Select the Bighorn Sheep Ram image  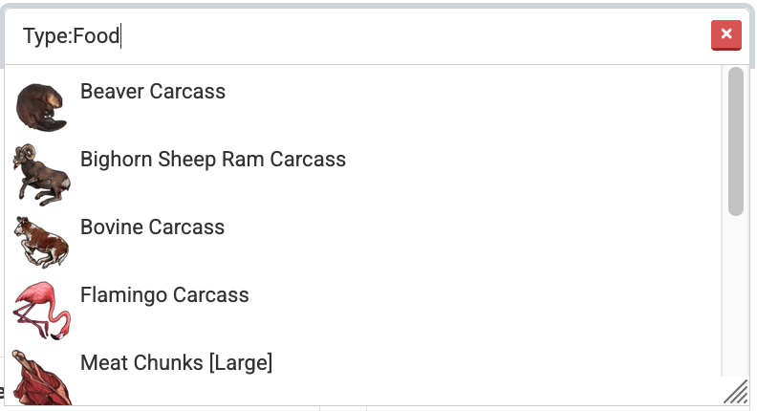[41, 173]
